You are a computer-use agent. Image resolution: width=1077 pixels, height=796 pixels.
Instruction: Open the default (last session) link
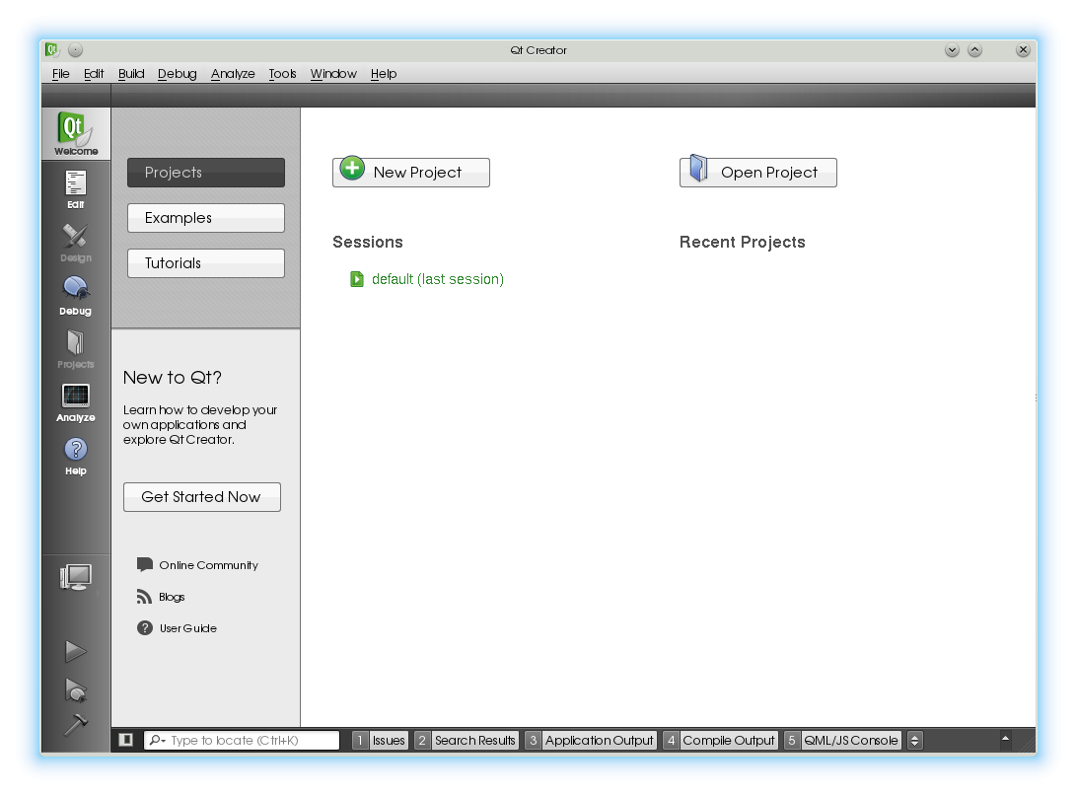[x=438, y=279]
